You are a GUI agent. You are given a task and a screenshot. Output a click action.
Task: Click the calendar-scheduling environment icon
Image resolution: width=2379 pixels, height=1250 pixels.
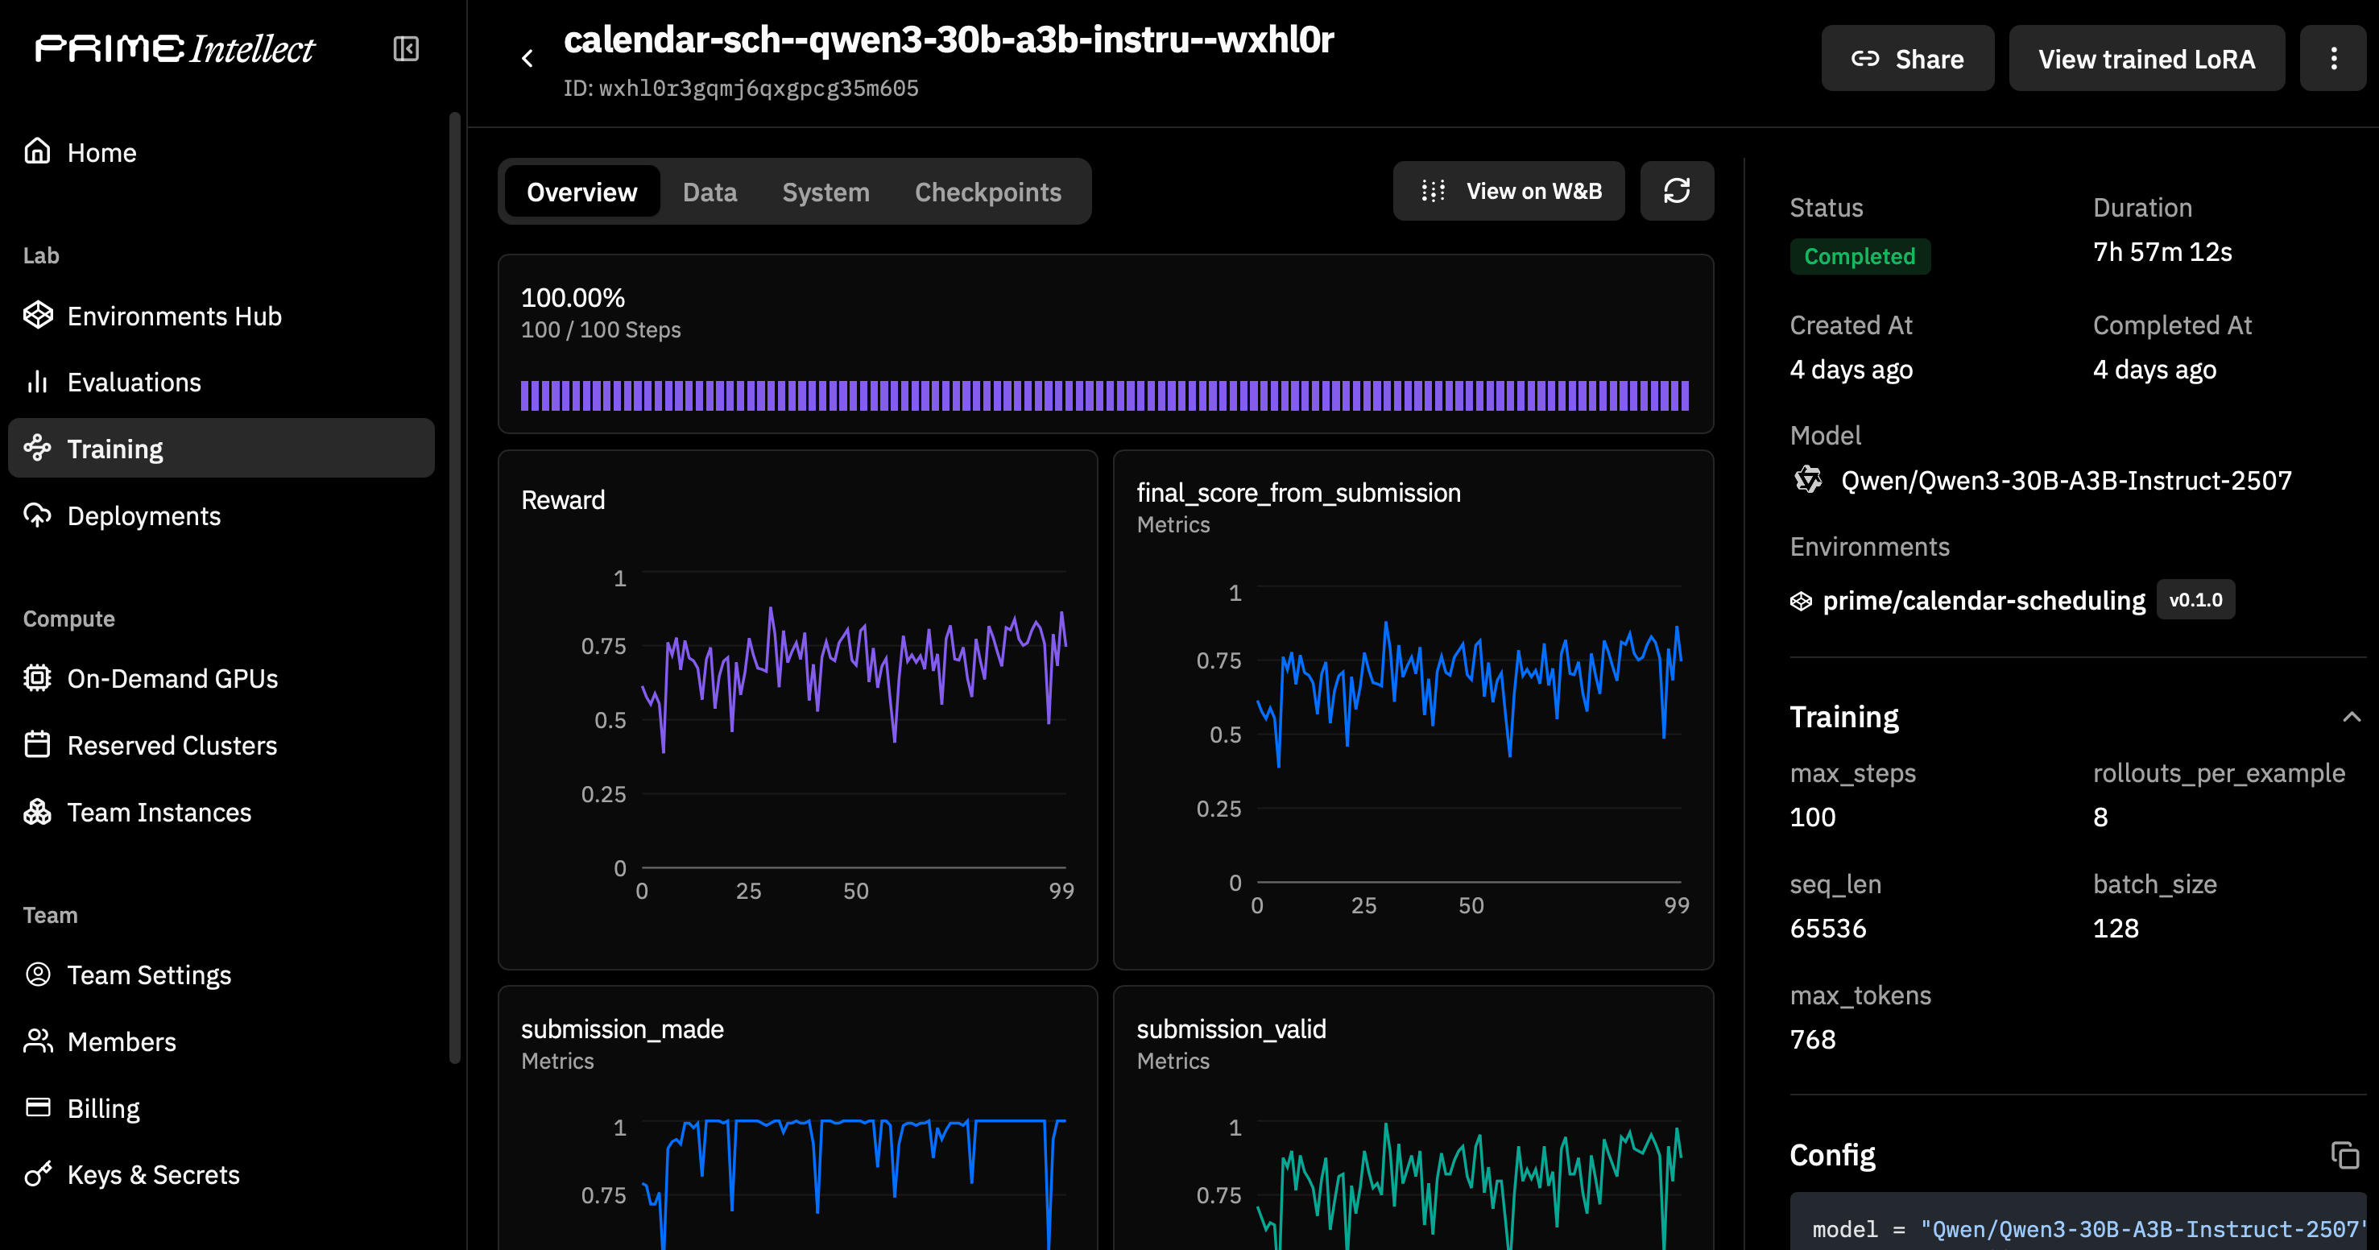1801,602
